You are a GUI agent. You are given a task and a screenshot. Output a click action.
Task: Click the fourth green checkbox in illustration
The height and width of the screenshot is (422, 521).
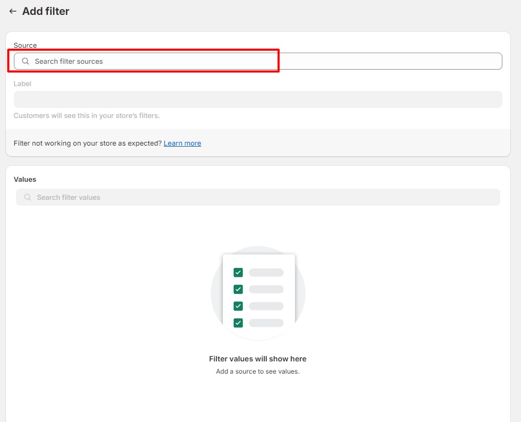pyautogui.click(x=238, y=323)
